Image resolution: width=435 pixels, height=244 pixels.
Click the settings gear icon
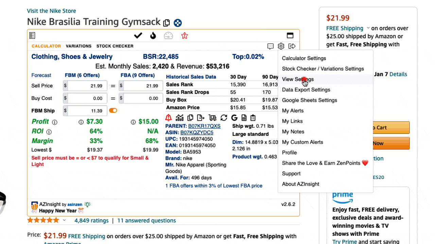(281, 46)
